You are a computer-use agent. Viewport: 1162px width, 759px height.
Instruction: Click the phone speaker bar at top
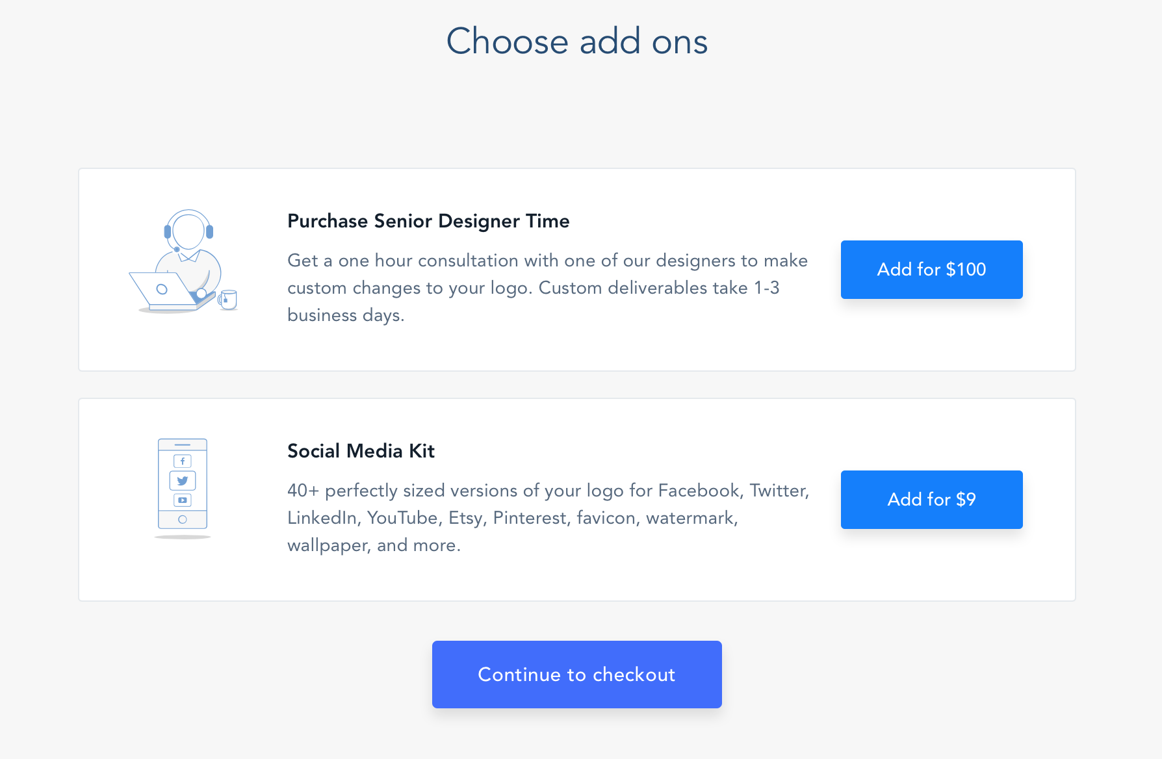(x=183, y=445)
